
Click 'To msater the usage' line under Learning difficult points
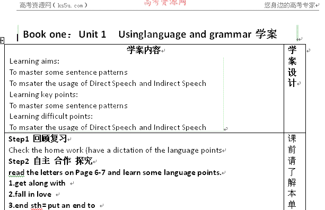click(x=108, y=127)
